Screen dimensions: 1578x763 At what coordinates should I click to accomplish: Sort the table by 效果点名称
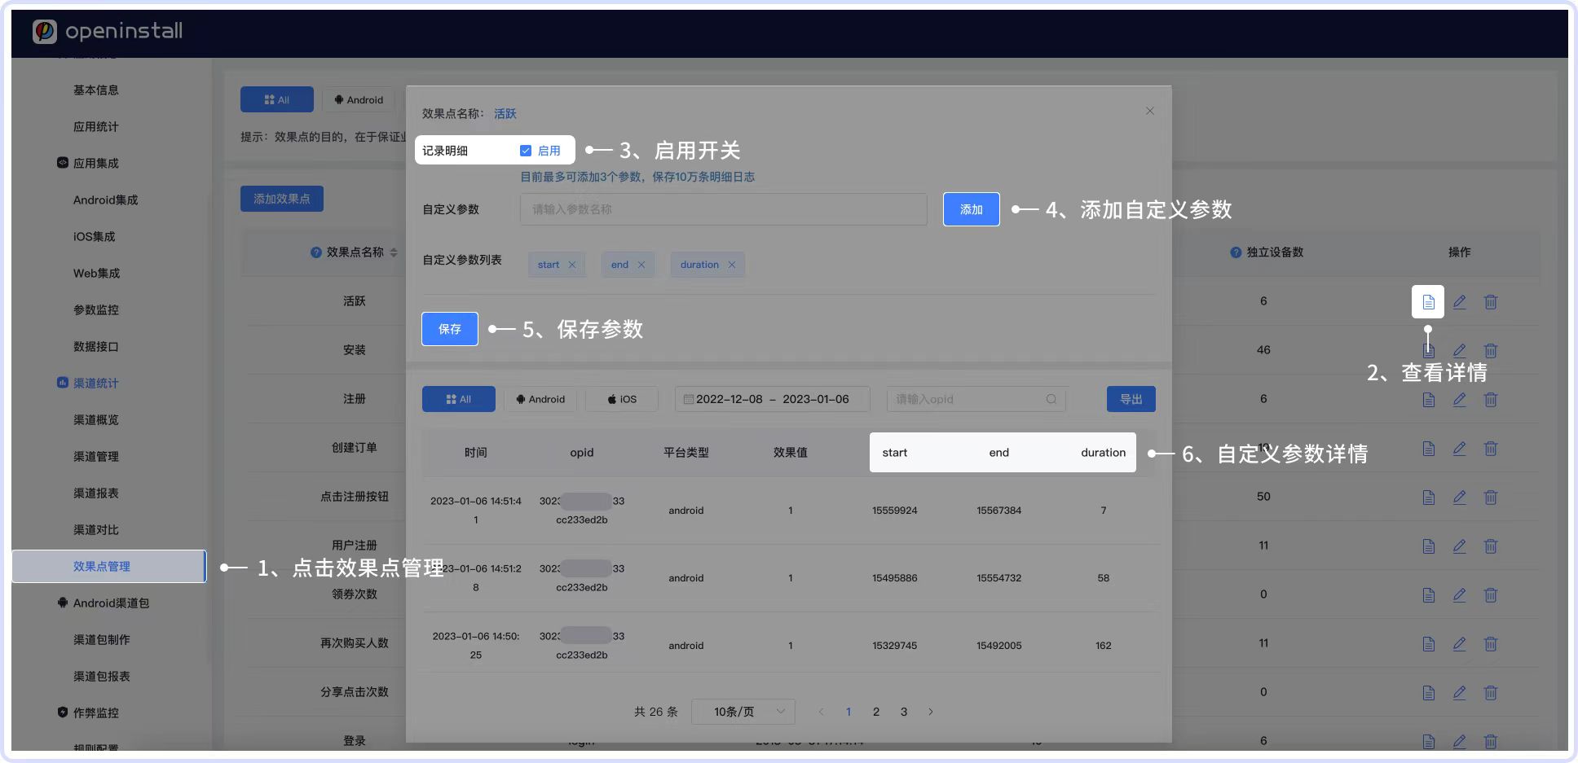click(394, 252)
